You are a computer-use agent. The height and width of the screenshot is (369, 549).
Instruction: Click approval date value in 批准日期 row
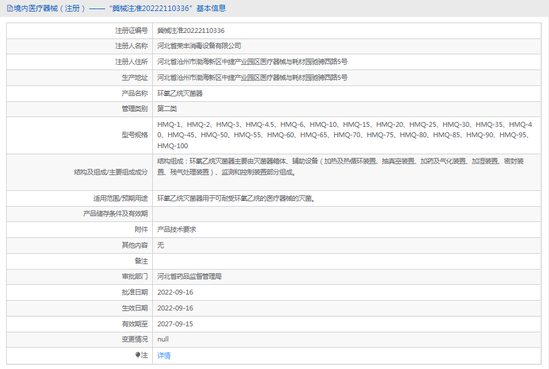coord(175,293)
